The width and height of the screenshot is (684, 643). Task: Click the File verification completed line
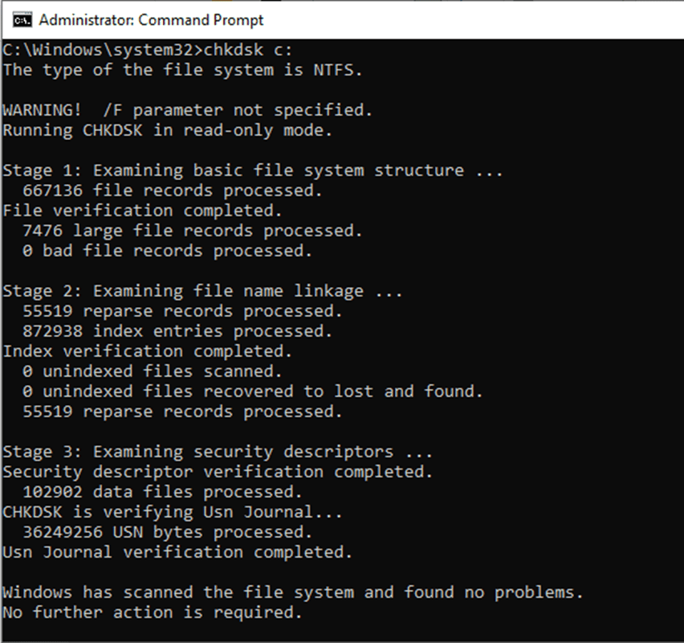point(142,211)
